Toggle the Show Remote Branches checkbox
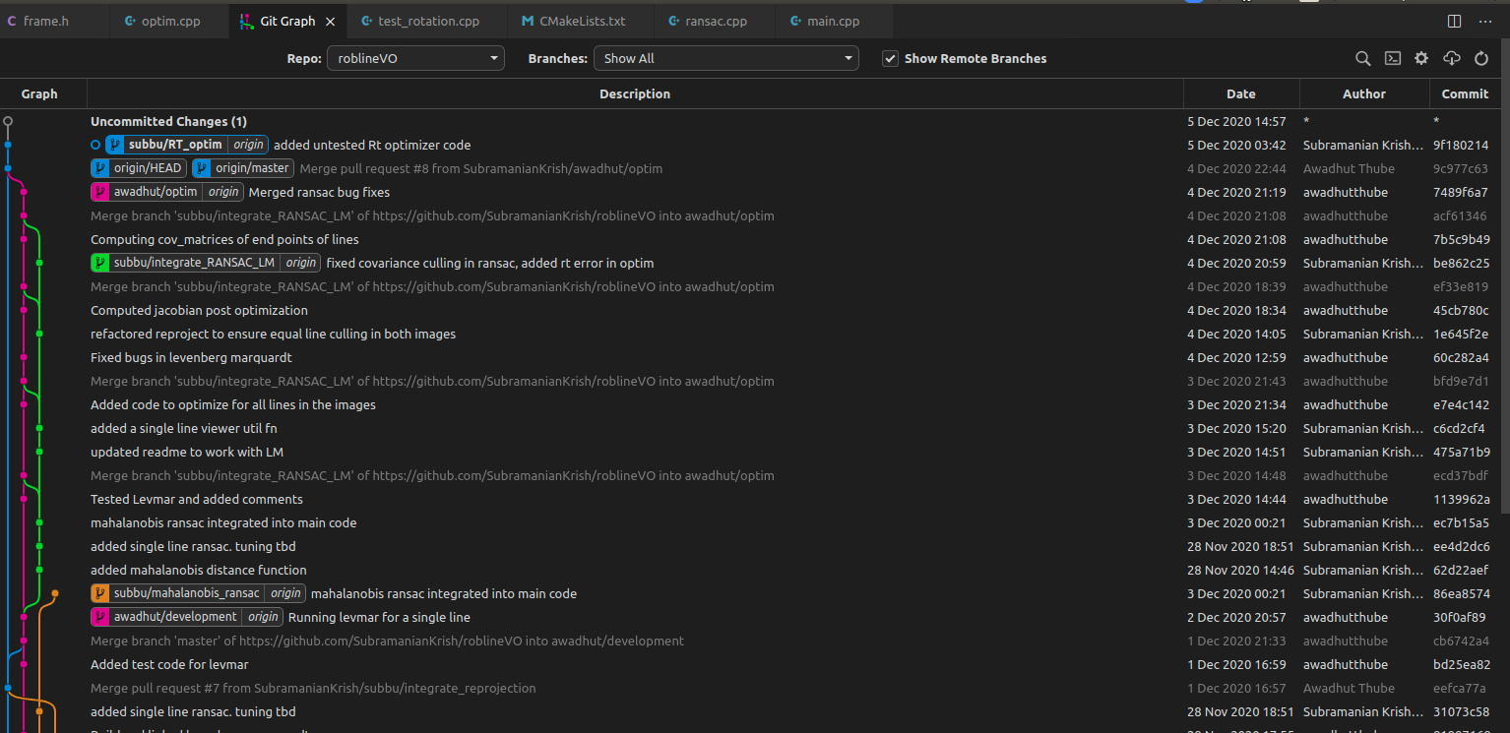 tap(890, 58)
